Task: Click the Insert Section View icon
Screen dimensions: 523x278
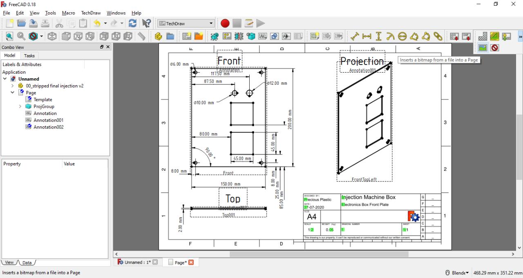Action: click(x=239, y=37)
